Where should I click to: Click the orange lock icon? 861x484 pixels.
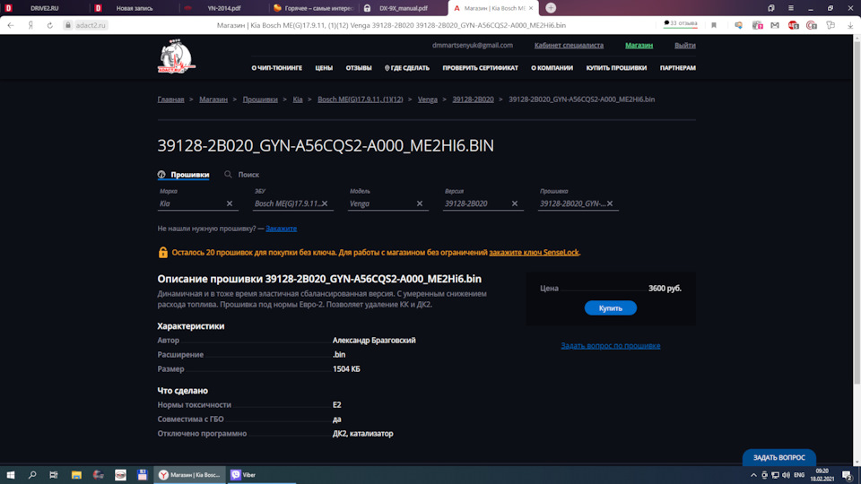click(163, 252)
